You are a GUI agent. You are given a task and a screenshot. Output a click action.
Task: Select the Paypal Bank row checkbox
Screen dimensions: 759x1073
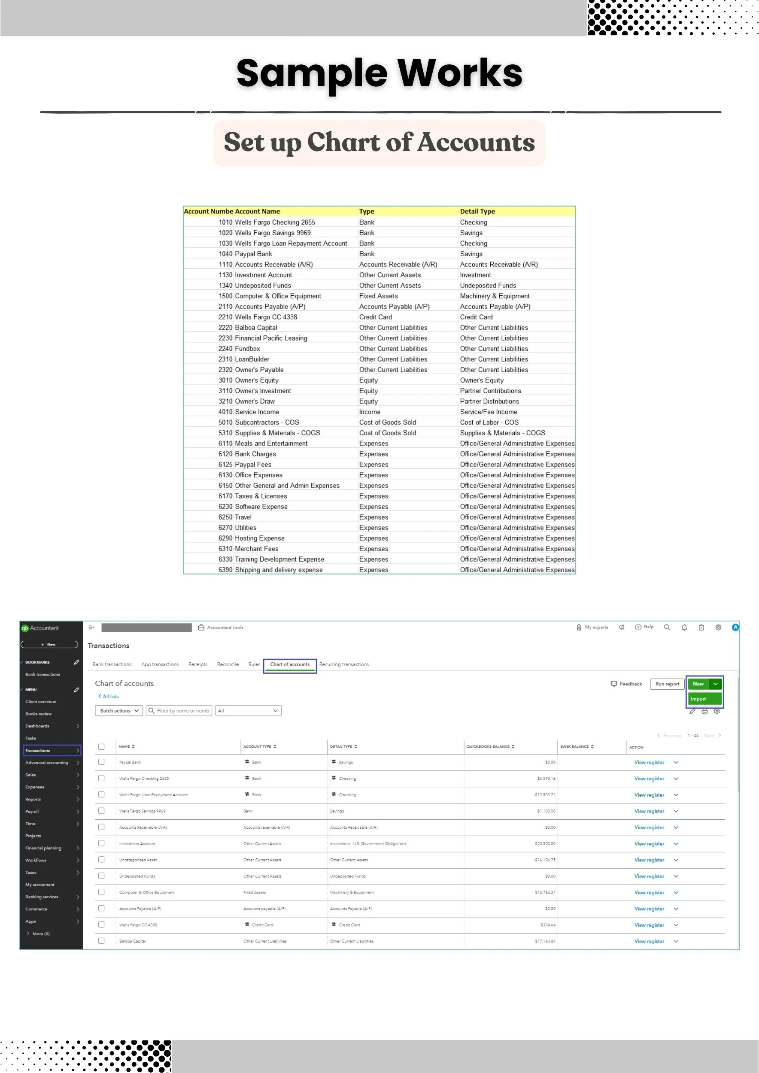pos(101,762)
